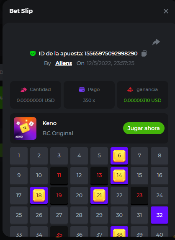Toggle the gold gem tile 14
This screenshot has height=240, width=175.
[x=119, y=175]
